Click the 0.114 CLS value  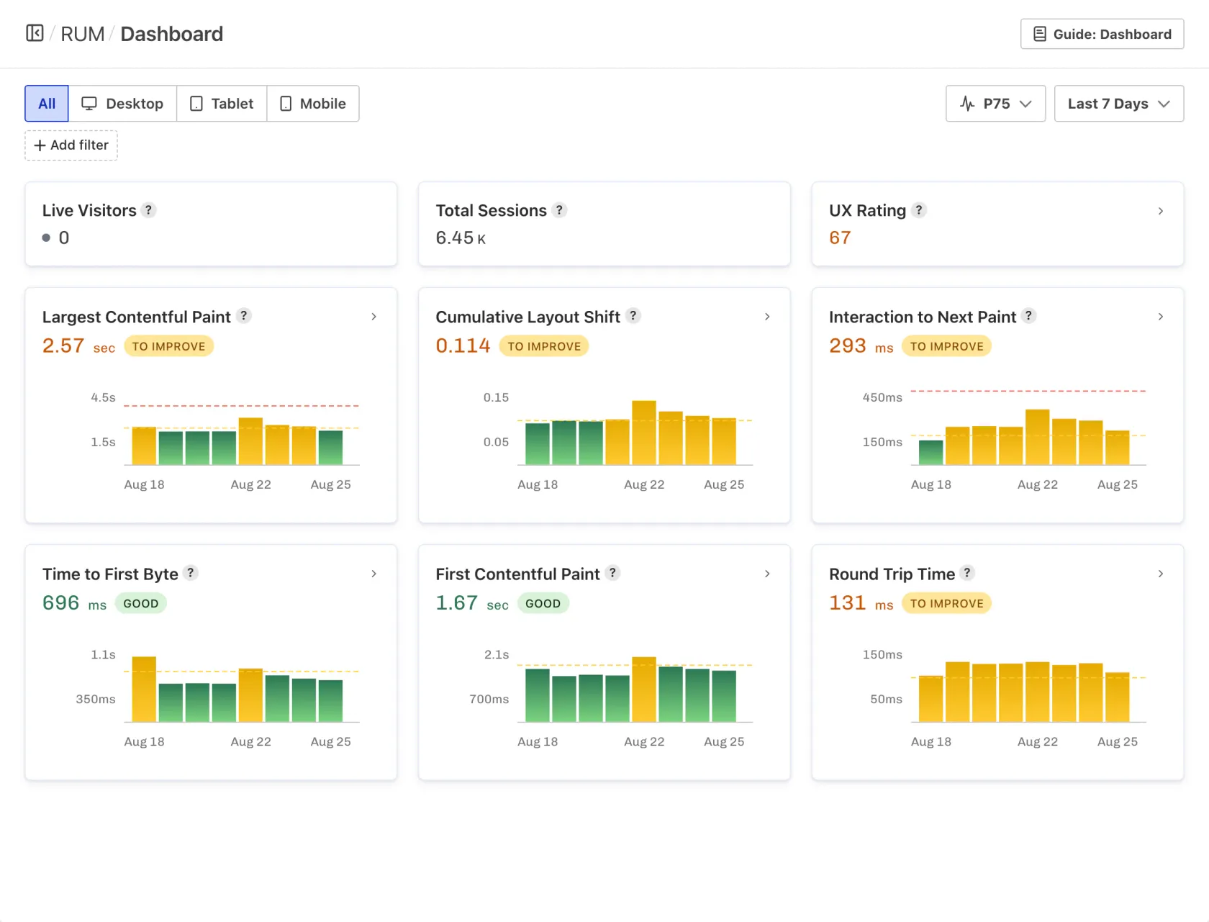[463, 346]
